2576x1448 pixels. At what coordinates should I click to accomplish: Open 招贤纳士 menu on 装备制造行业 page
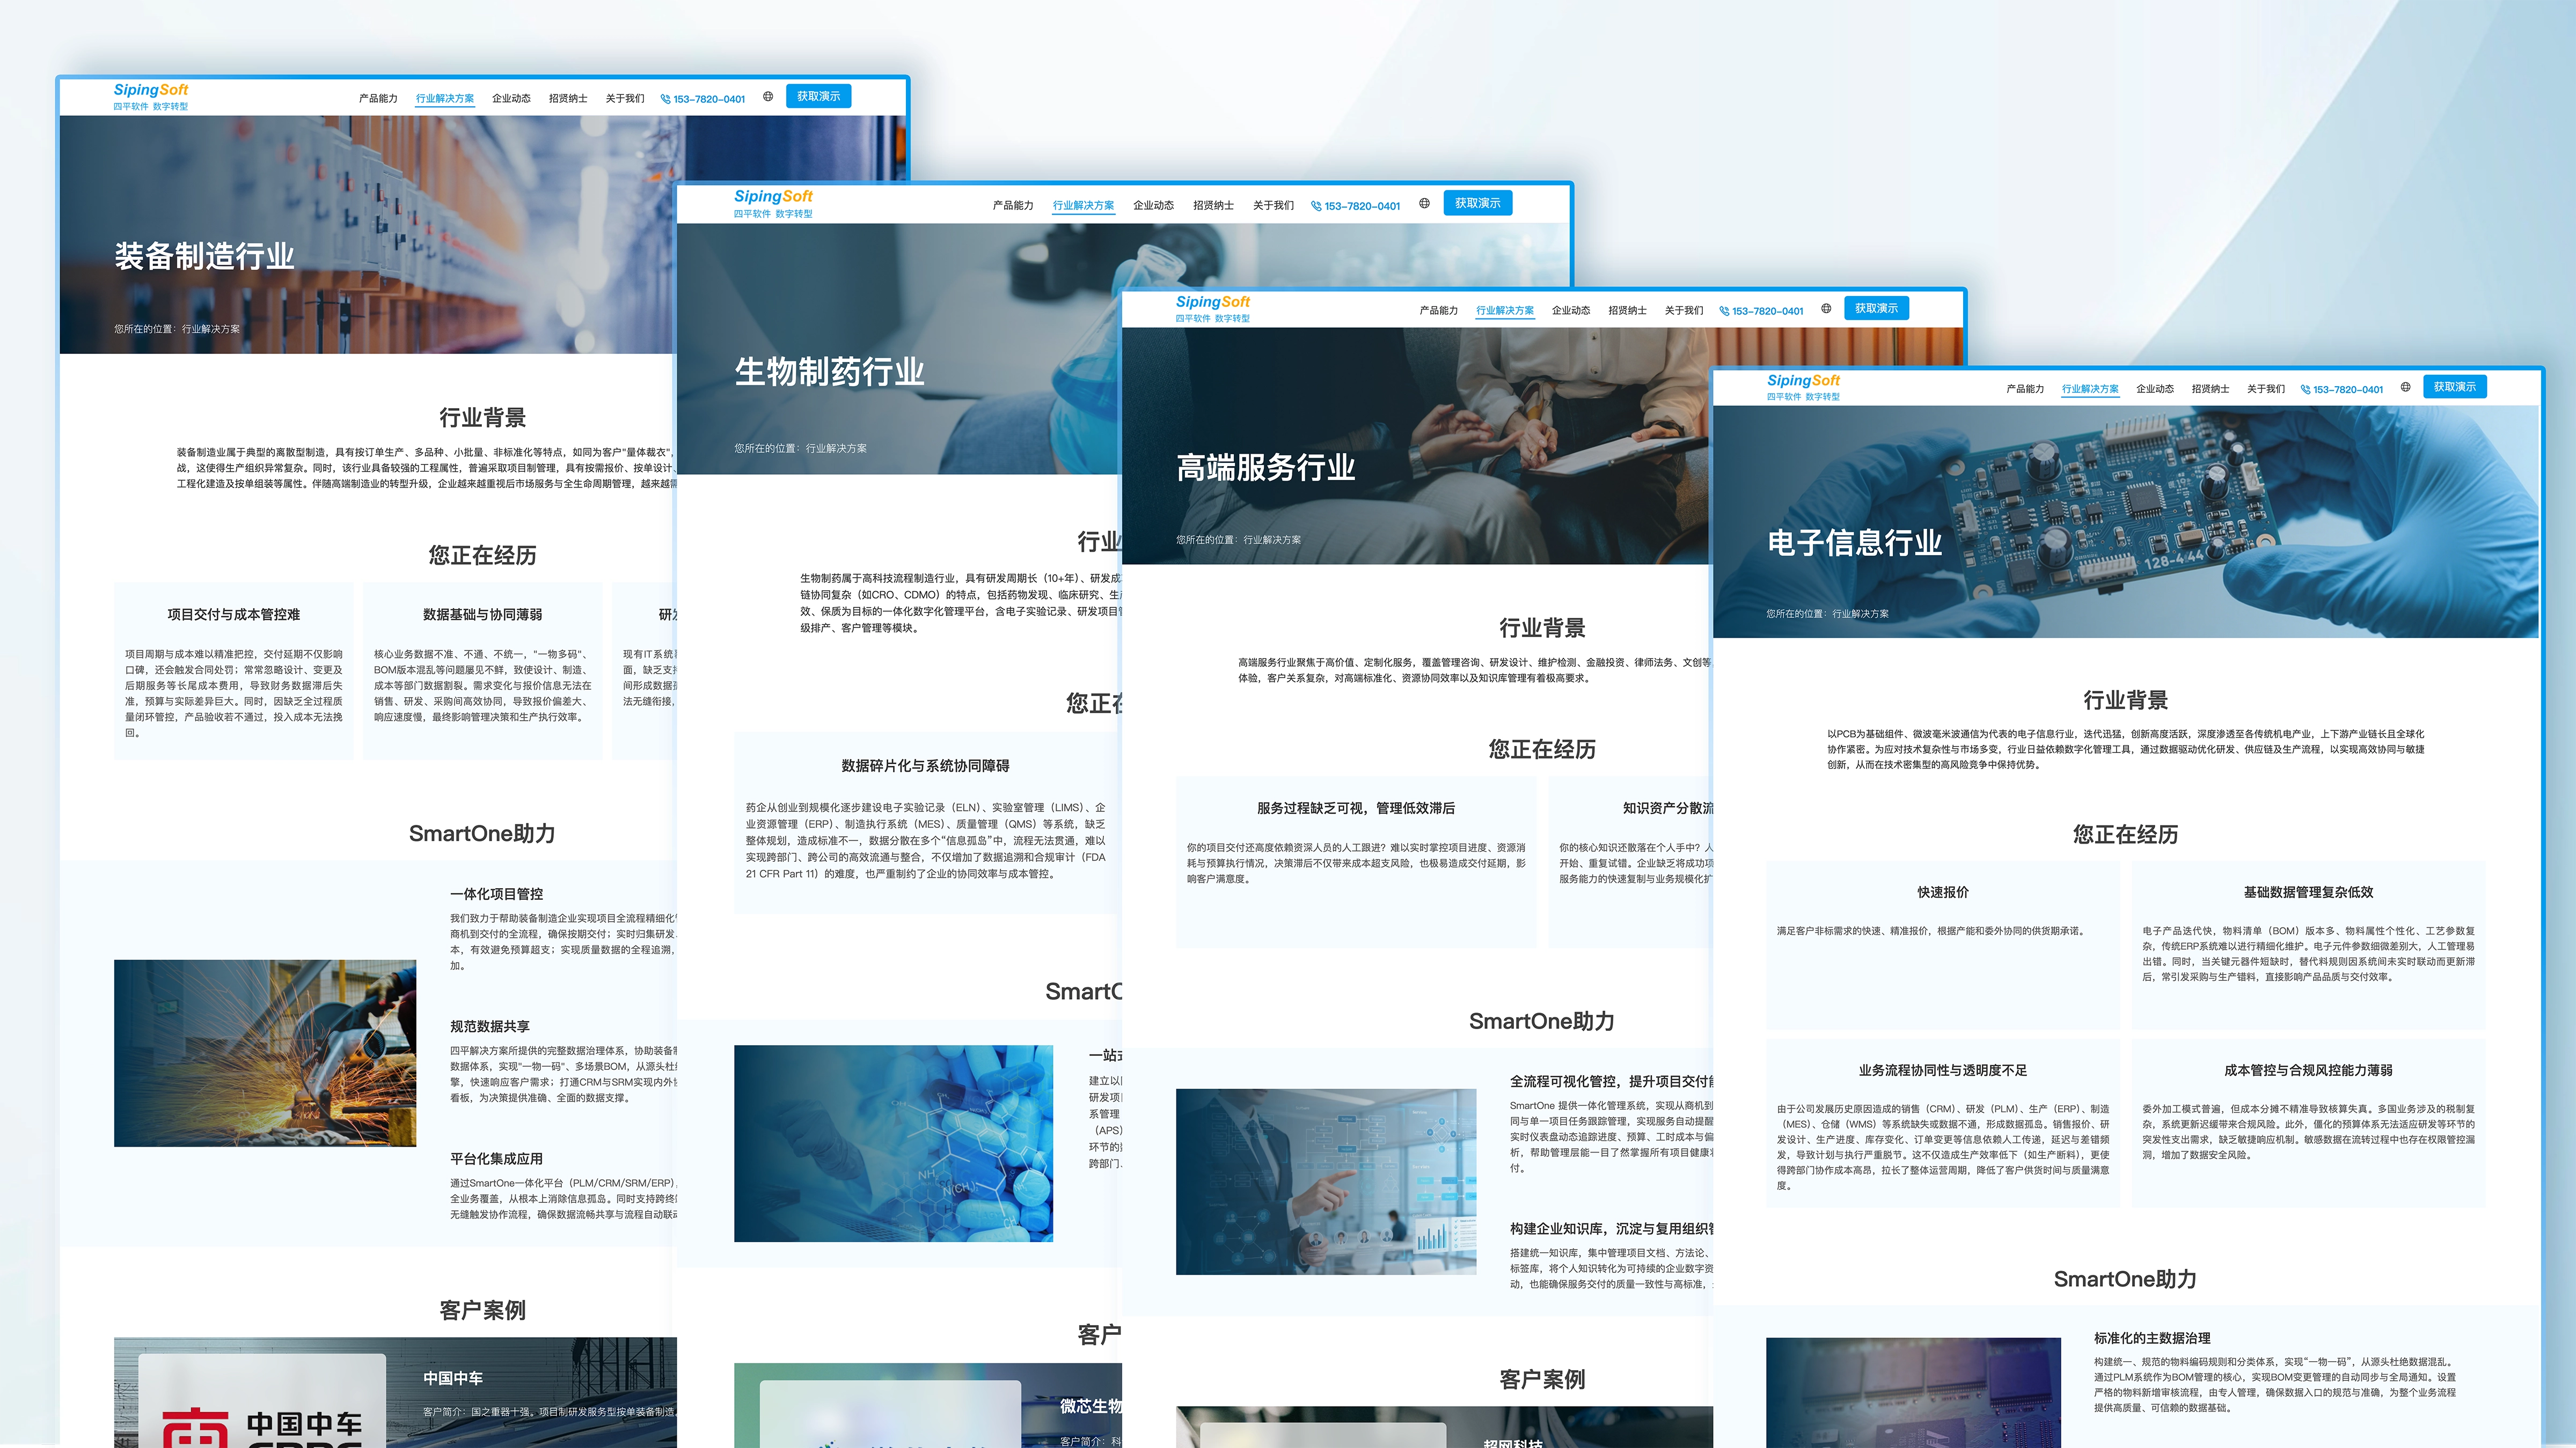click(x=568, y=99)
